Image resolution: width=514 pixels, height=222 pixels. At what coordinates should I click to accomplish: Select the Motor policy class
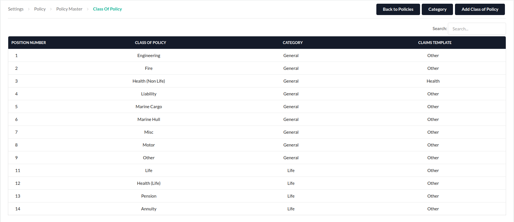coord(149,145)
